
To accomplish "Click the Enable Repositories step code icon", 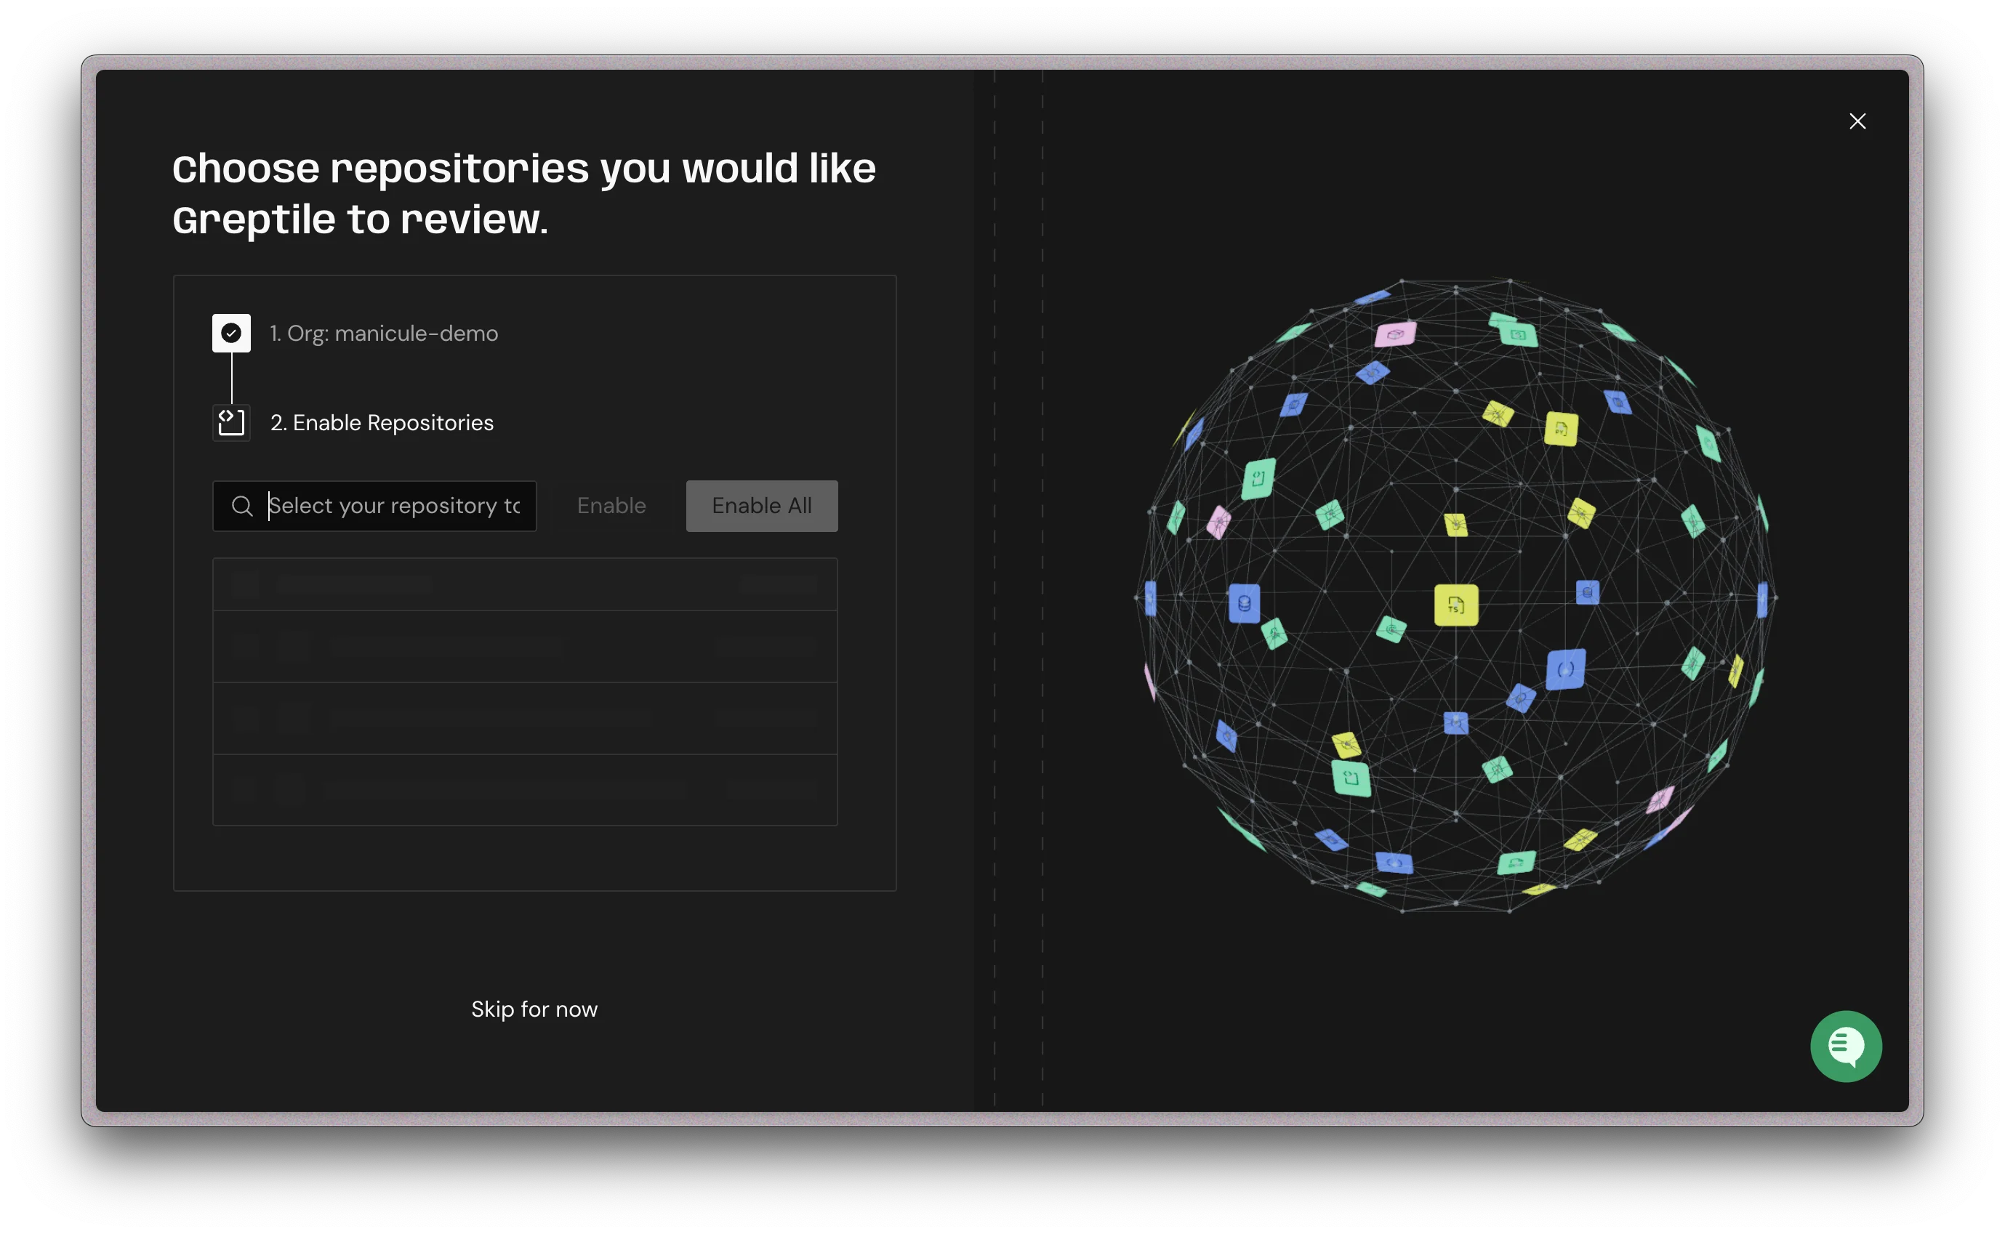I will 232,422.
